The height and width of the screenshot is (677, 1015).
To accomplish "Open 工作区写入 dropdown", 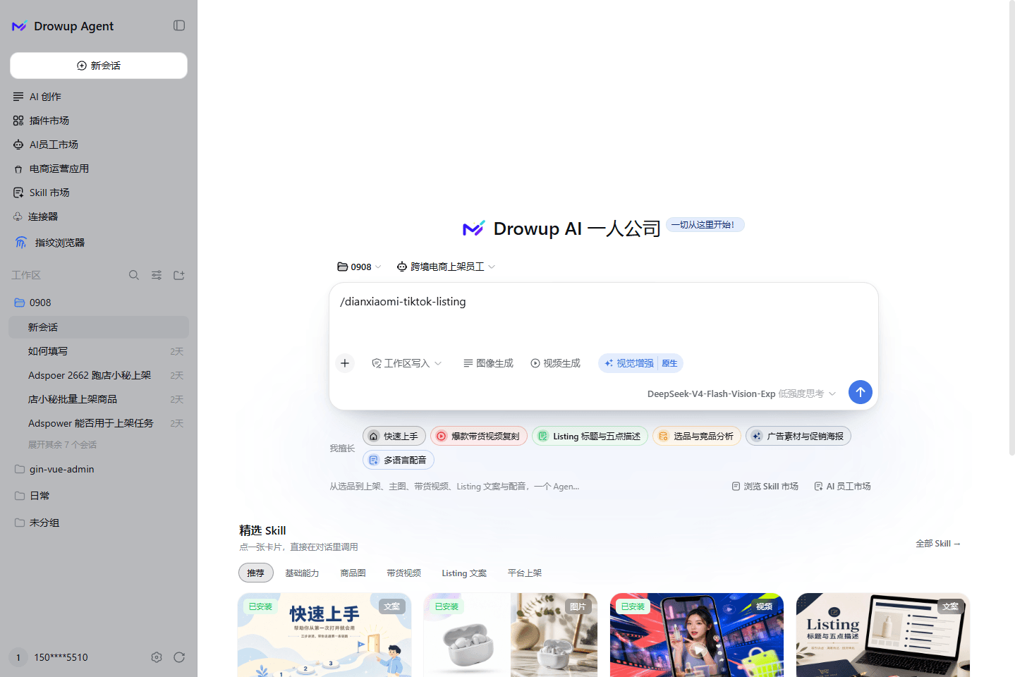I will pos(407,363).
